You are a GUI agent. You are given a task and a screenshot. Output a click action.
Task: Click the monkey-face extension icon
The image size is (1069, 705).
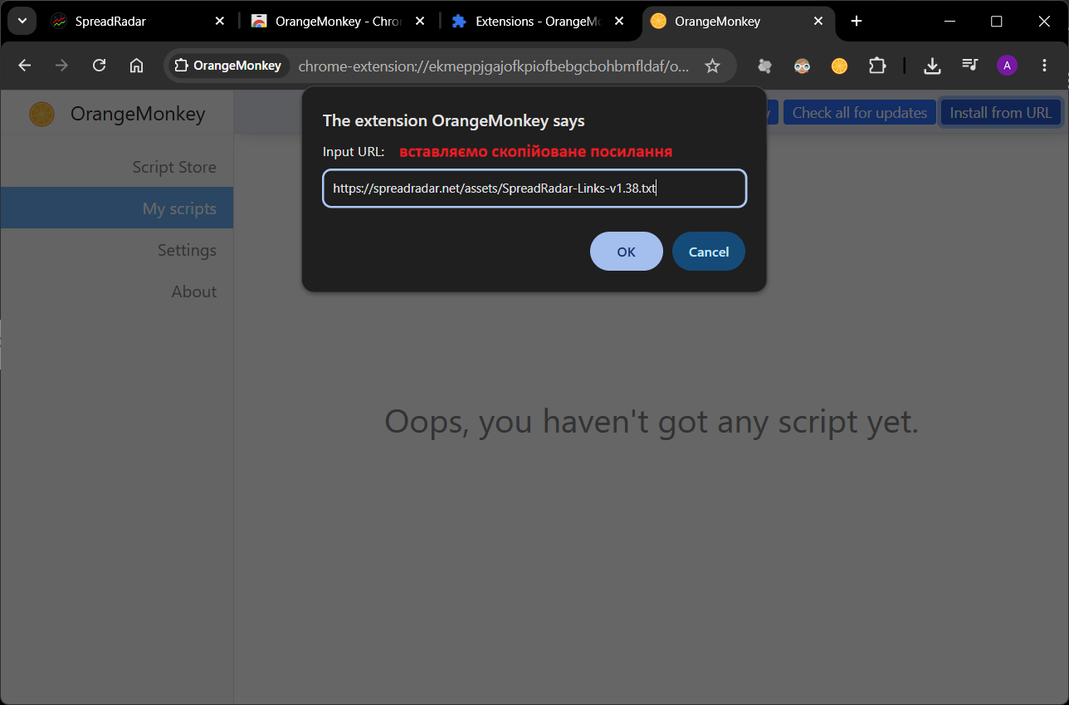pos(802,66)
